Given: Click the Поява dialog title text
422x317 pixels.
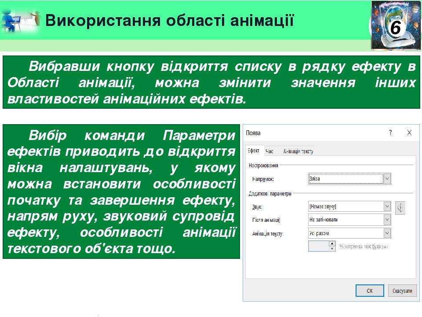Looking at the screenshot, I should [253, 133].
